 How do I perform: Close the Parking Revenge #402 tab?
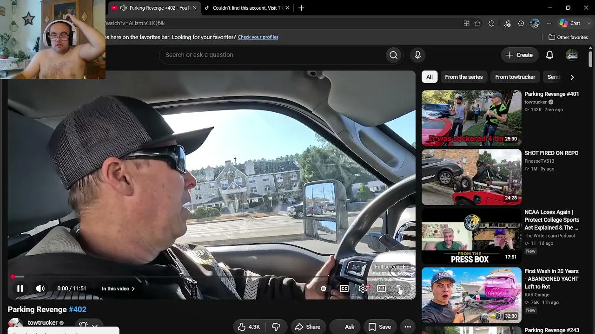(x=195, y=8)
